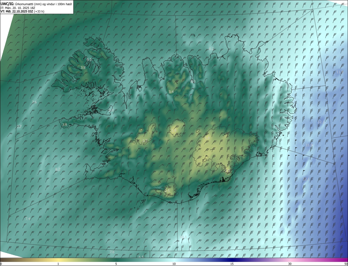Click the 10.1 value label south of Iceland
The width and height of the screenshot is (348, 266).
[184, 237]
